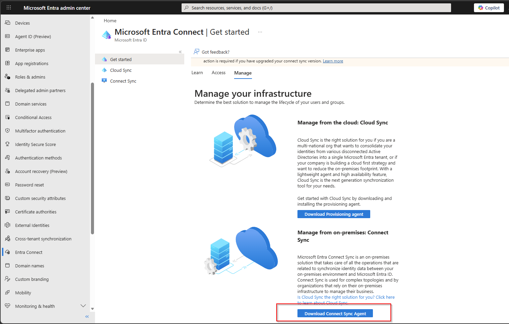This screenshot has height=324, width=509.
Task: Expand the Monitoring & health section
Action: click(83, 305)
